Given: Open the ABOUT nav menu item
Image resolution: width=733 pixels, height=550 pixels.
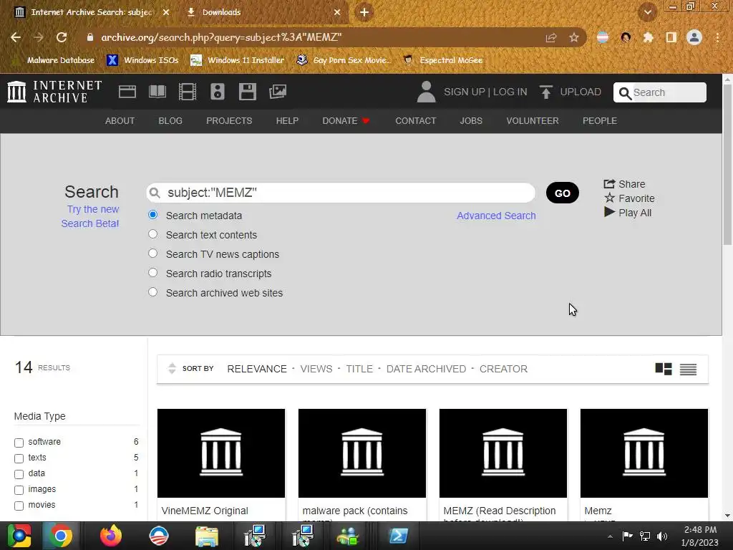Looking at the screenshot, I should coord(120,120).
